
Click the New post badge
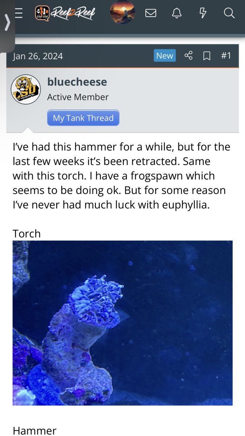pos(165,56)
